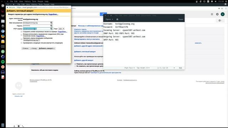Viewport: 228px width, 128px height.
Task: Open the Plain Text language dropdown
Action: (129, 68)
